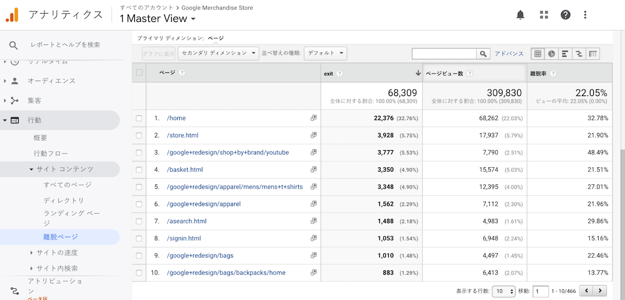Click the Audience person icon in sidebar
The width and height of the screenshot is (625, 300).
(x=15, y=81)
